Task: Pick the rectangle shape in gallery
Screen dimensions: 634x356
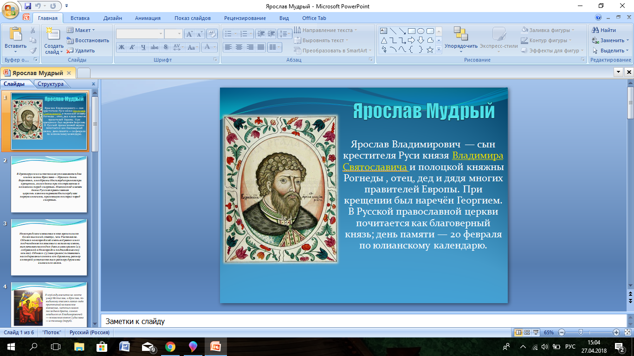Action: click(x=411, y=31)
